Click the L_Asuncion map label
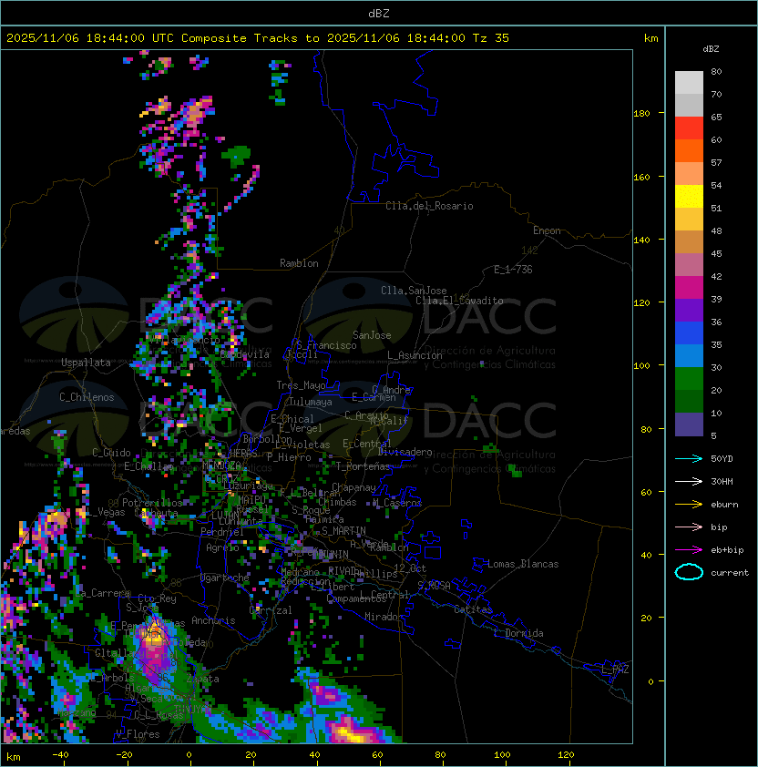Image resolution: width=758 pixels, height=767 pixels. [415, 355]
